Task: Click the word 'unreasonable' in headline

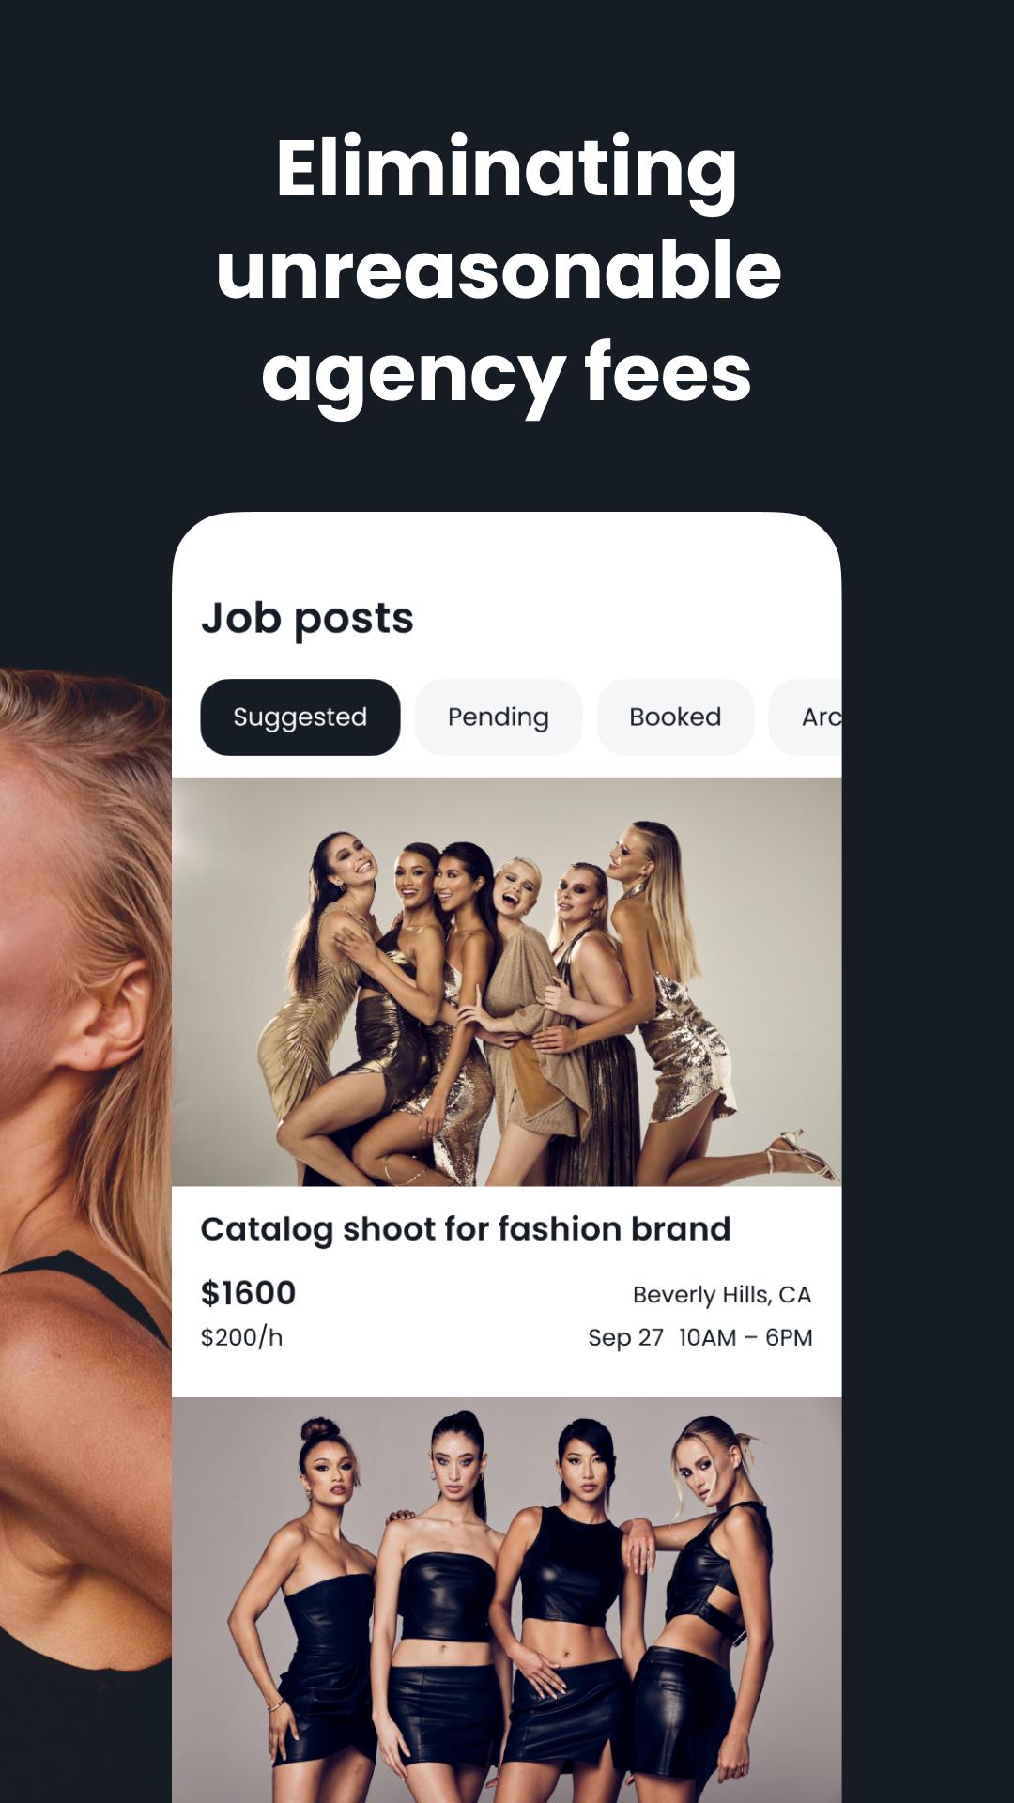Action: (x=499, y=270)
